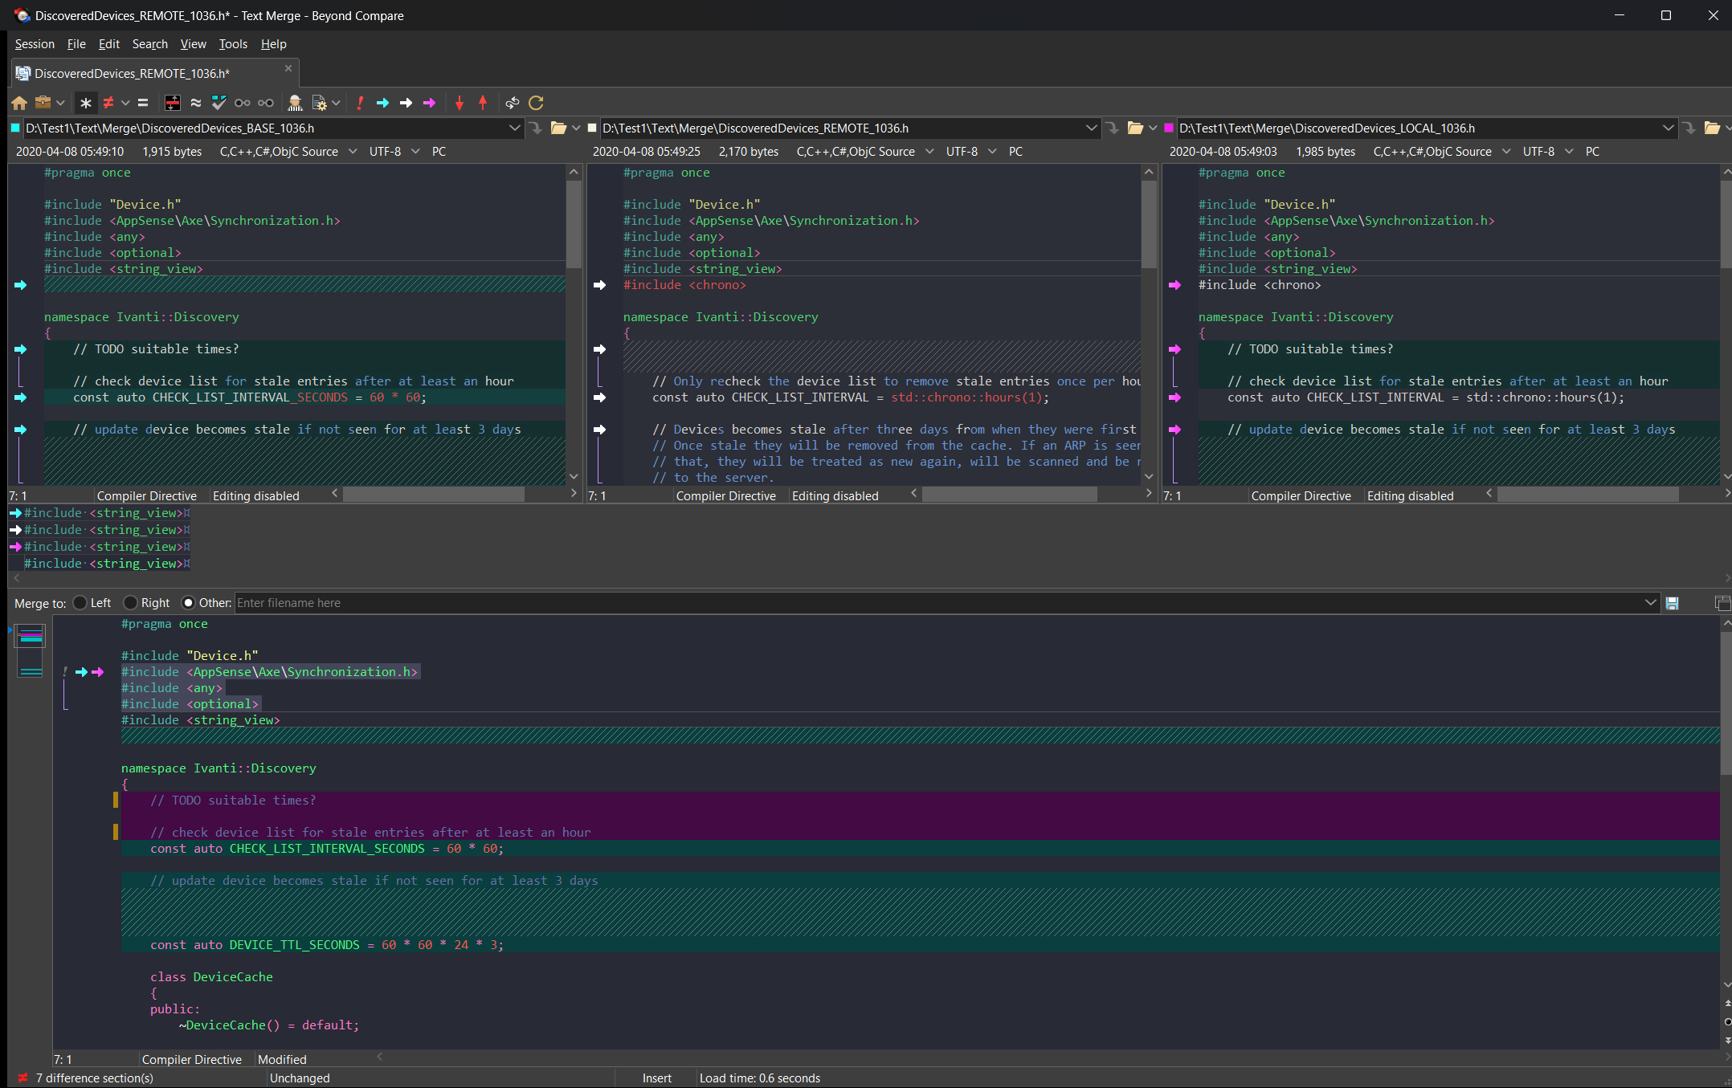Open folder icon for LOCAL file
This screenshot has width=1732, height=1088.
(x=1712, y=128)
